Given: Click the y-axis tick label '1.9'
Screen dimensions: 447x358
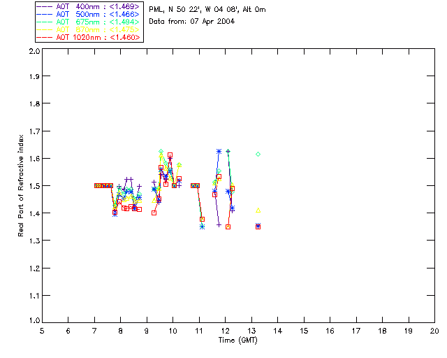Looking at the screenshot, I should (x=34, y=76).
